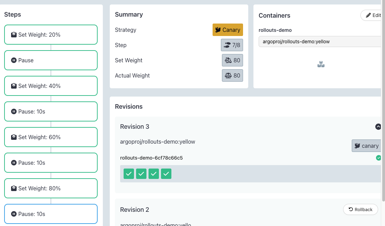Click the Canary strategy badge
The image size is (385, 226).
click(227, 30)
